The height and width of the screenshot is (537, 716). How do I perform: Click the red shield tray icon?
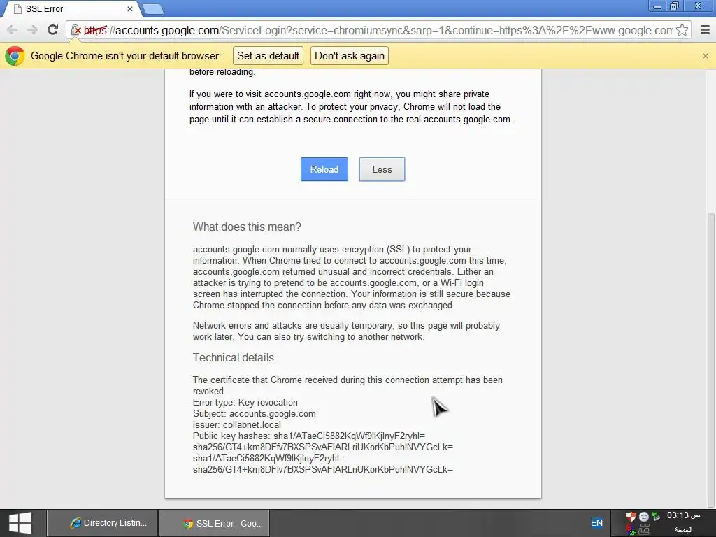631,517
